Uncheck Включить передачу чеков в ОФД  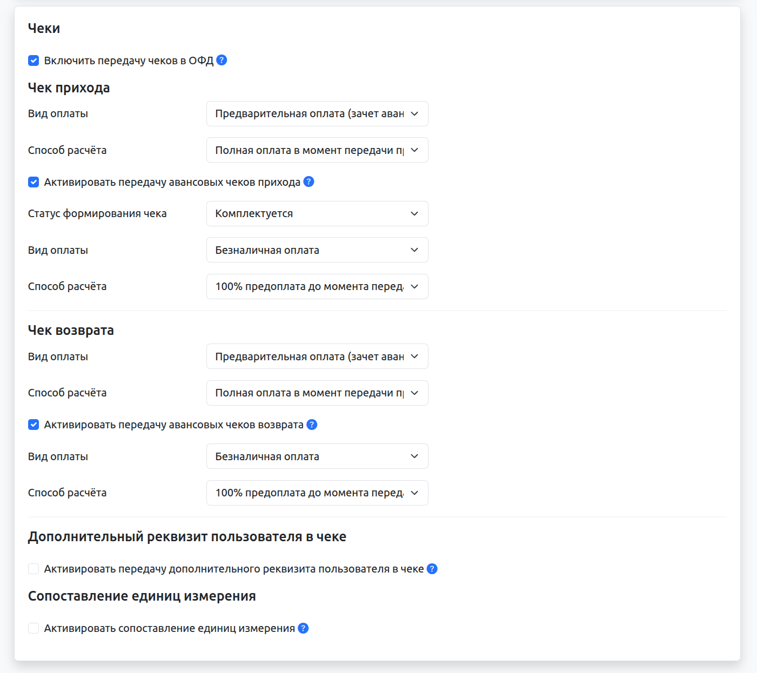(34, 60)
